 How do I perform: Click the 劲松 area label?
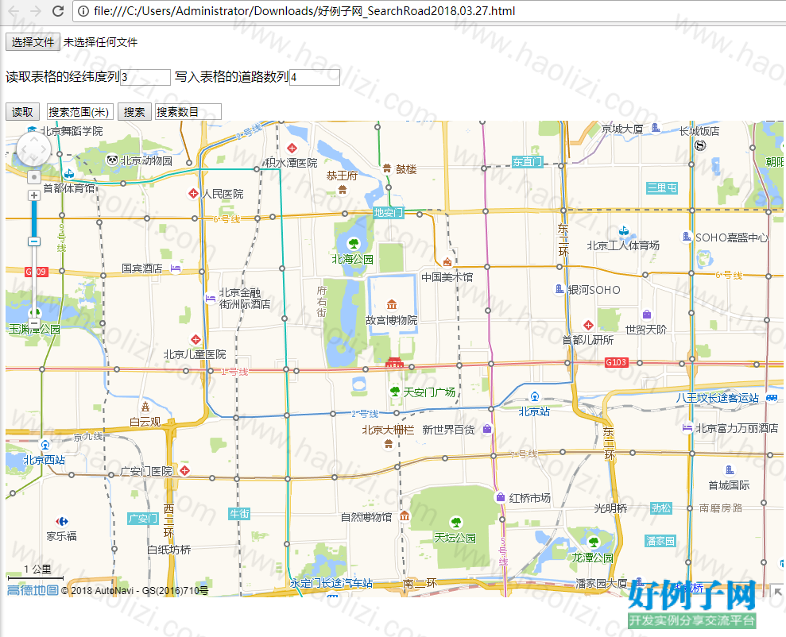[x=660, y=508]
